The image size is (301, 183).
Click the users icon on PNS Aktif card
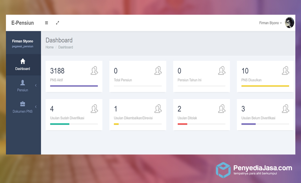(x=94, y=70)
